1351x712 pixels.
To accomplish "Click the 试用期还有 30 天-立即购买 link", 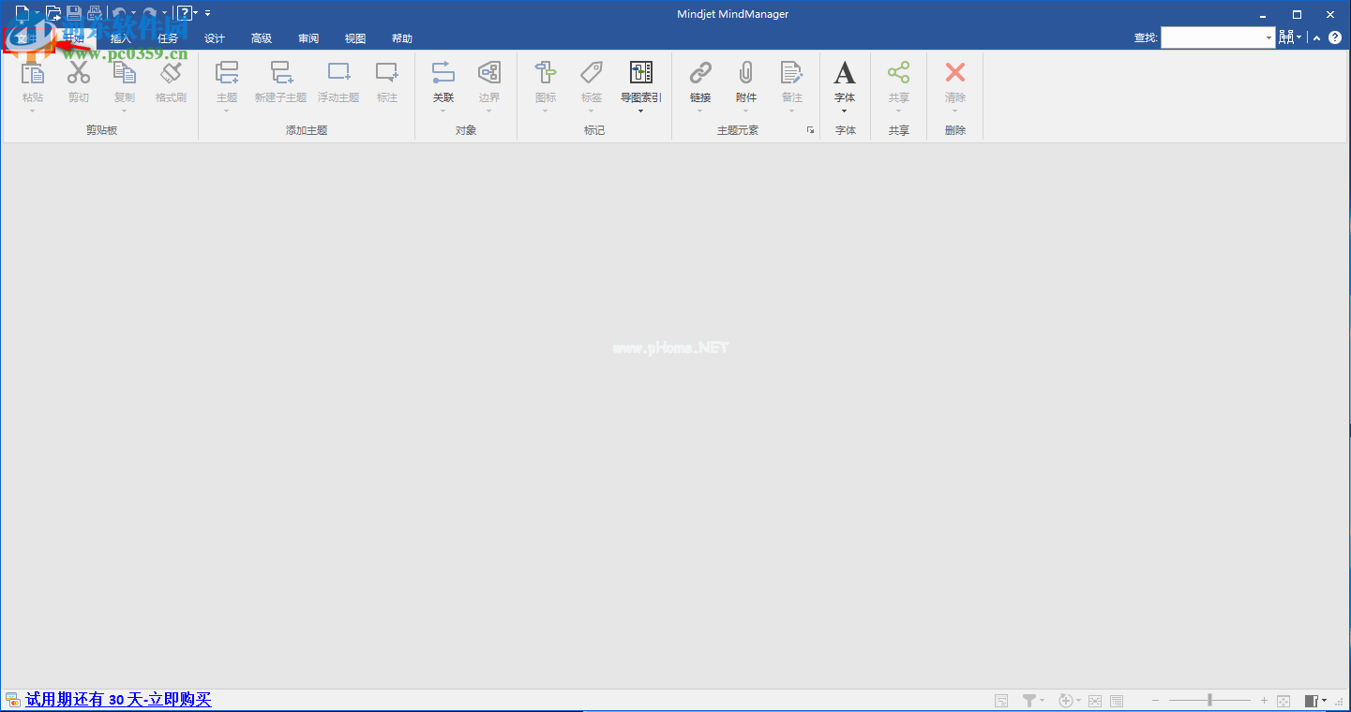I will (x=119, y=700).
